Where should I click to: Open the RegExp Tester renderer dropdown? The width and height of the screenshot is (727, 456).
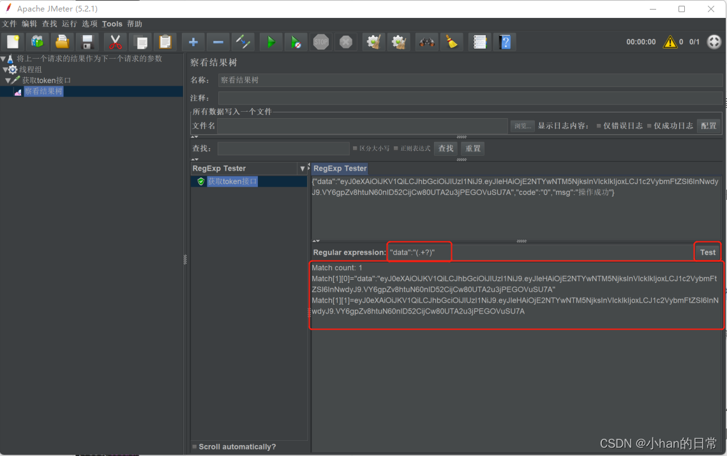pyautogui.click(x=303, y=169)
